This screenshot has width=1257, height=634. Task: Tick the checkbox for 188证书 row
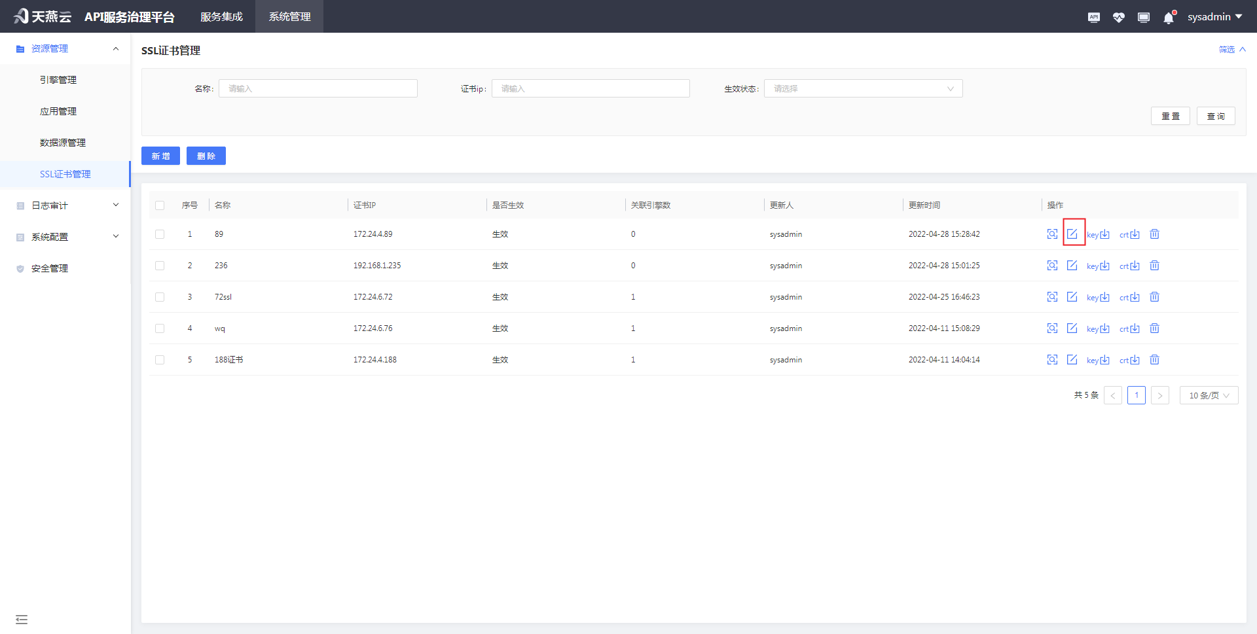pyautogui.click(x=160, y=360)
